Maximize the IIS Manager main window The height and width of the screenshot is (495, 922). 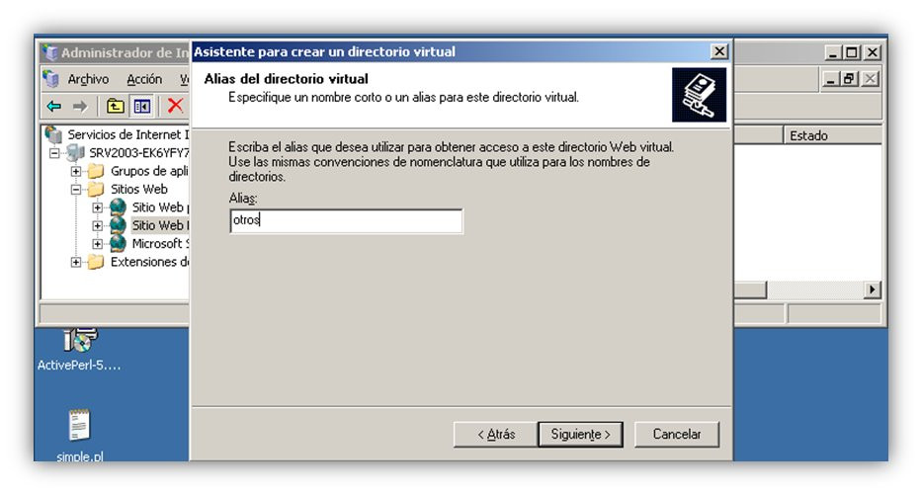coord(852,52)
